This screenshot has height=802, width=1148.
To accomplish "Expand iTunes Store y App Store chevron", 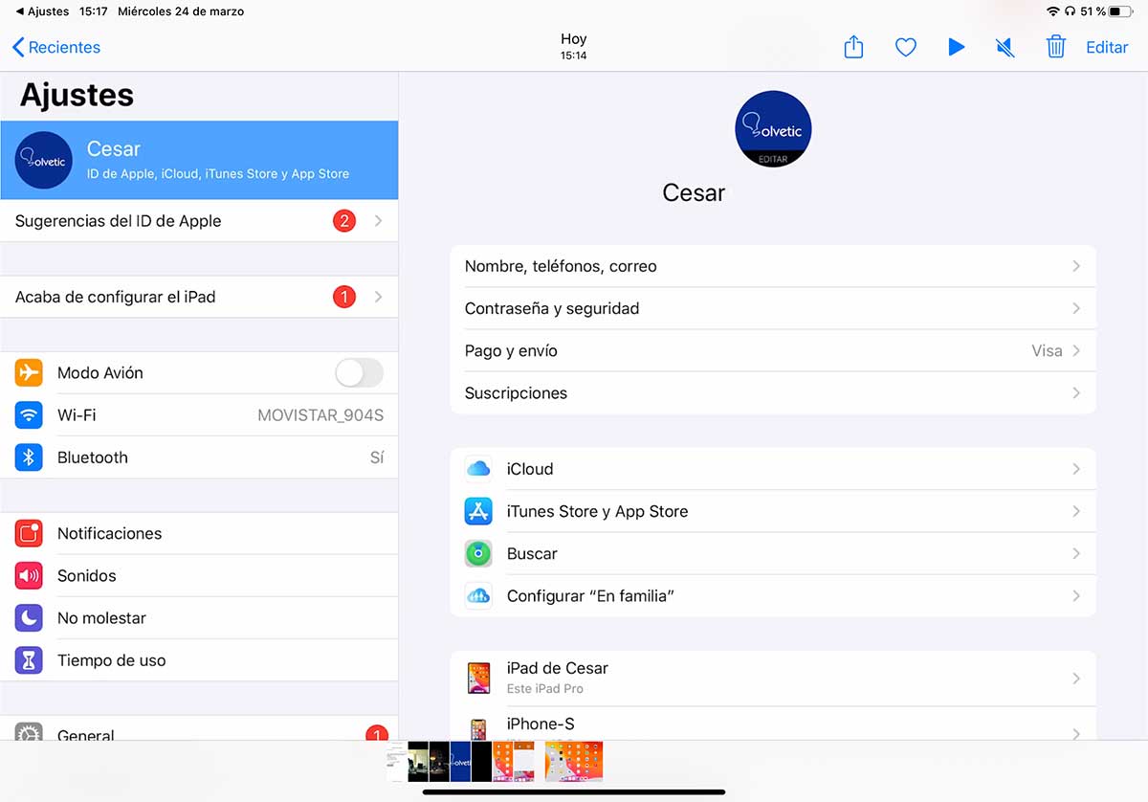I will coord(1076,511).
